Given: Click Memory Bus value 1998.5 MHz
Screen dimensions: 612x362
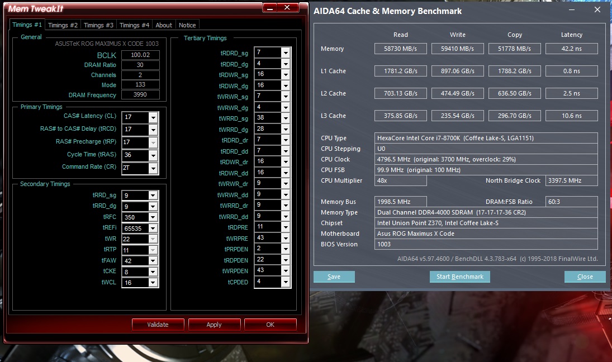Looking at the screenshot, I should coord(400,202).
